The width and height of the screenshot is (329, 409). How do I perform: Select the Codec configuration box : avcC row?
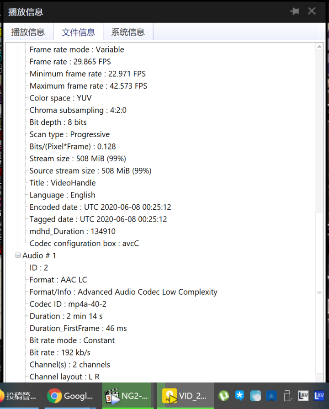pyautogui.click(x=84, y=244)
